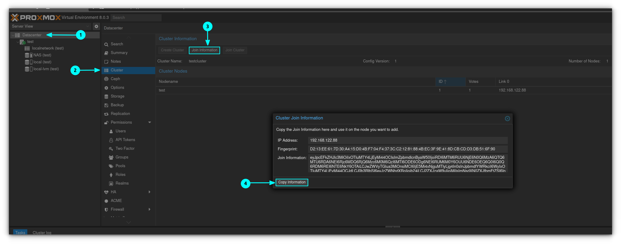
Task: Expand the Firewall submenu arrow
Action: pyautogui.click(x=150, y=209)
